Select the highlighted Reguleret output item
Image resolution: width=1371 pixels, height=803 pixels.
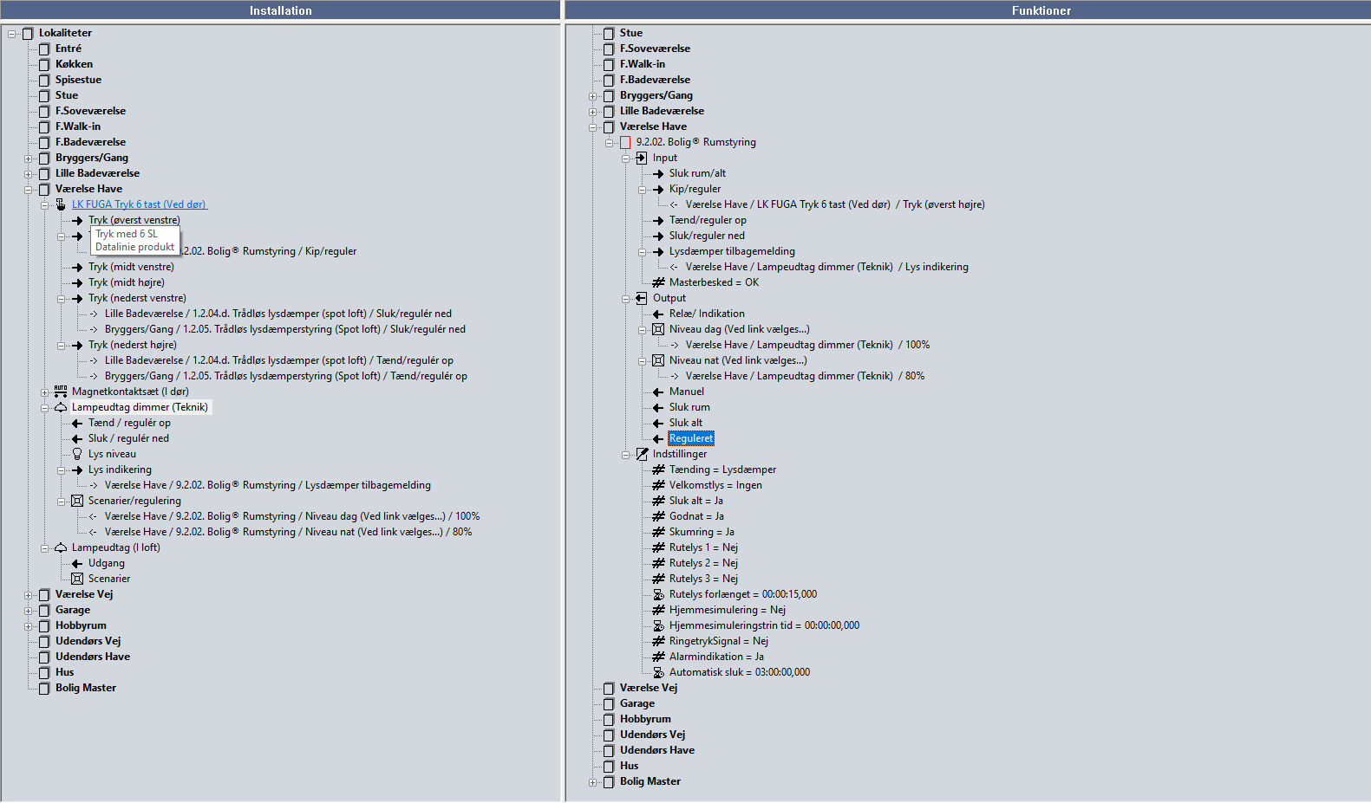(x=691, y=438)
